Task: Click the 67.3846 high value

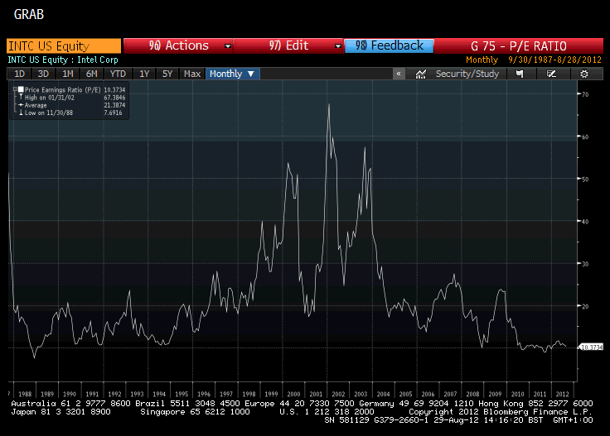Action: [x=114, y=98]
